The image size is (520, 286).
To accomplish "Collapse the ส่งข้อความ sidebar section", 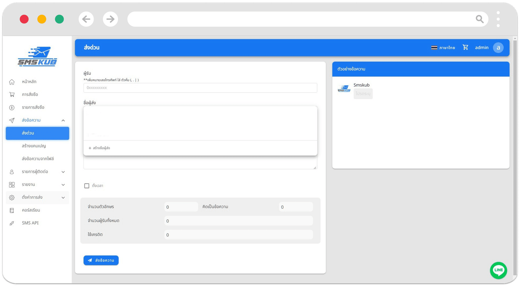I will [x=63, y=120].
